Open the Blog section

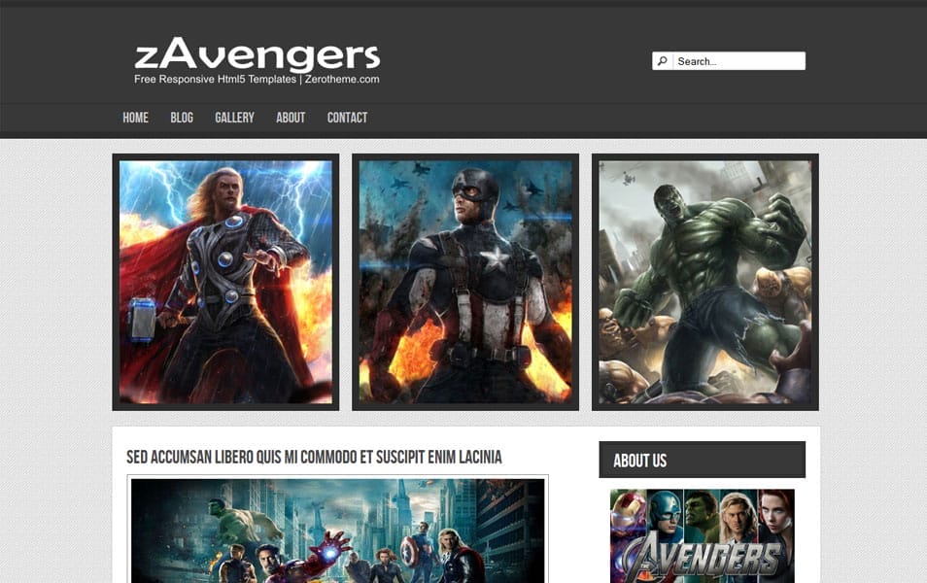tap(182, 118)
